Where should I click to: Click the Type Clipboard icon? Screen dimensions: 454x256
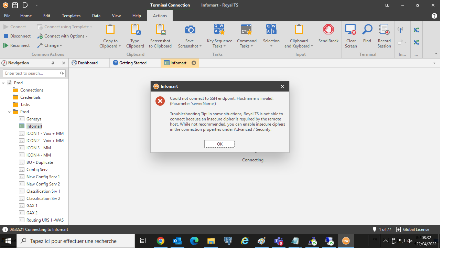135,30
